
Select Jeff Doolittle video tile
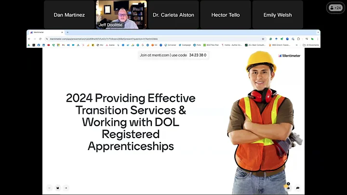tap(121, 14)
